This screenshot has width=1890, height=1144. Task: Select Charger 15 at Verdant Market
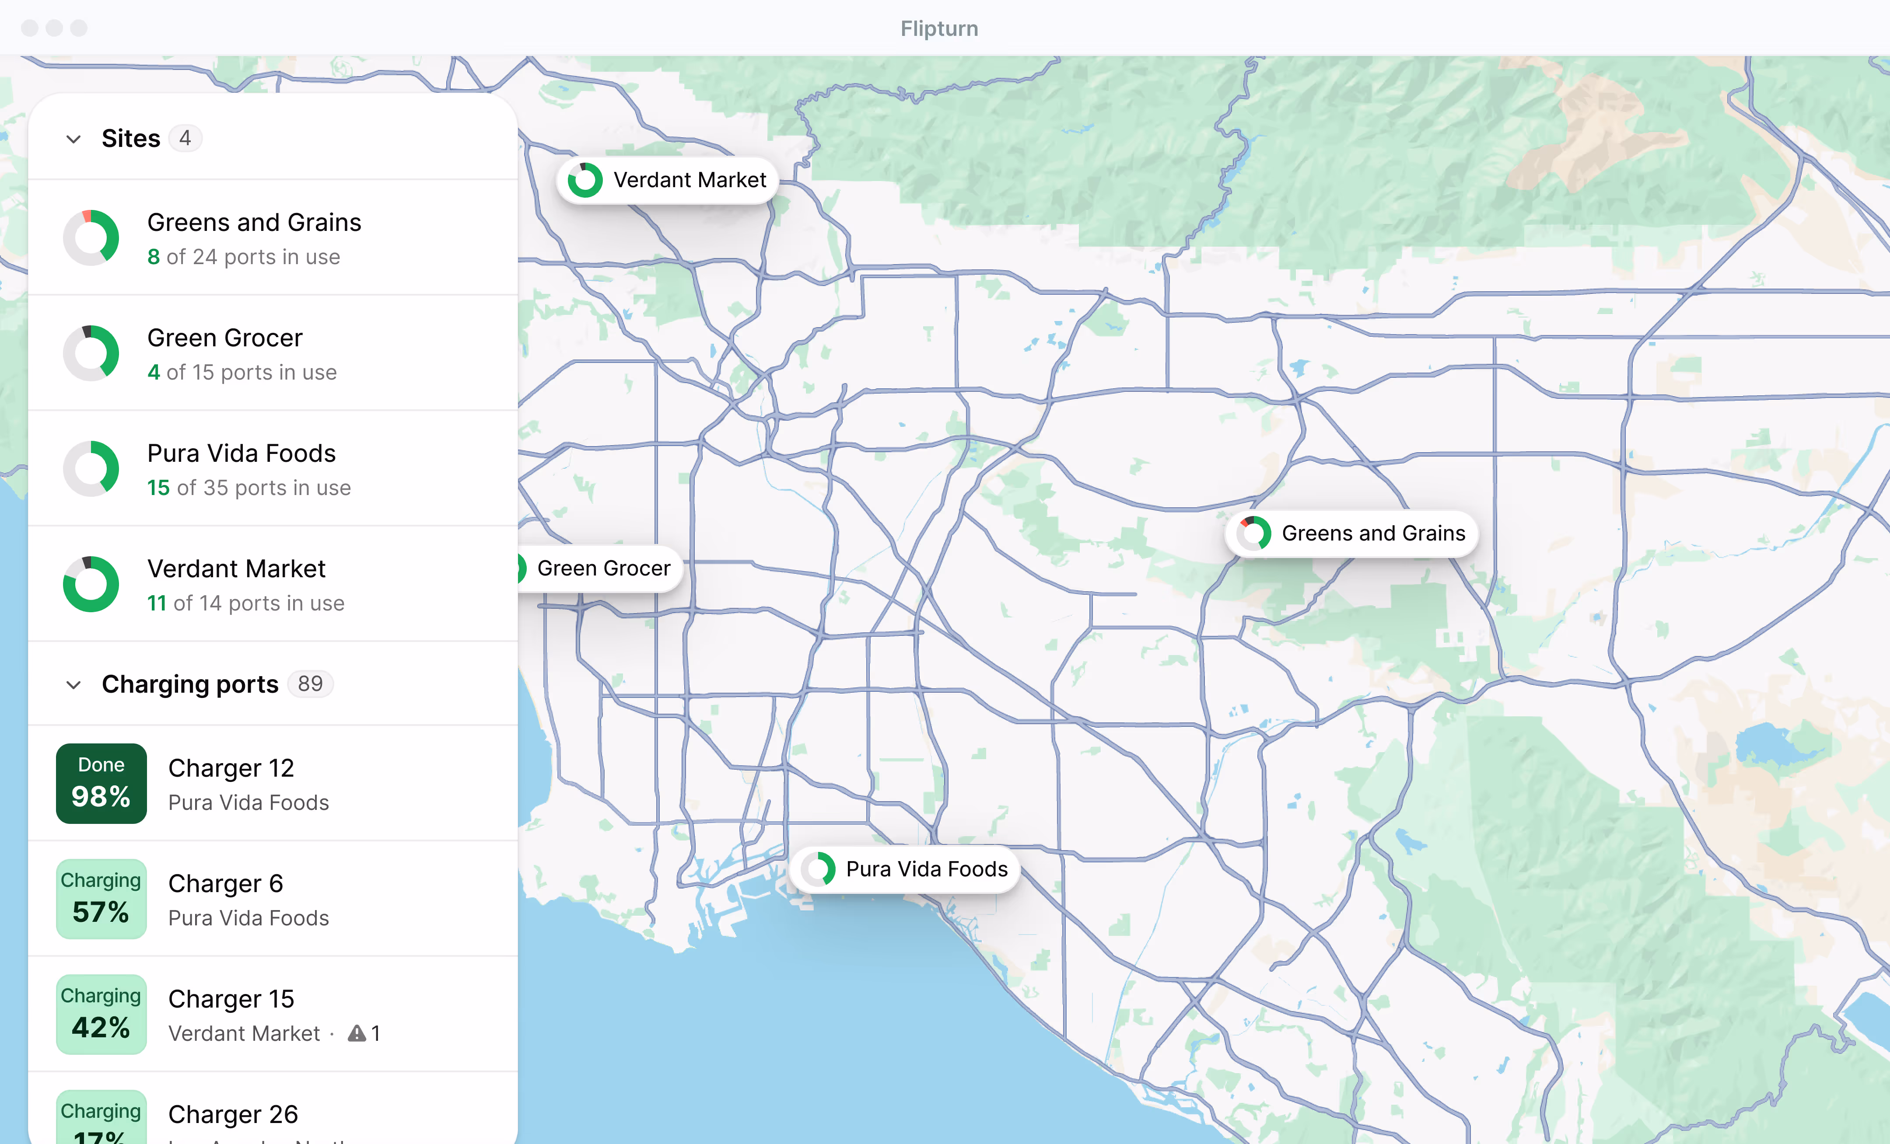tap(231, 998)
